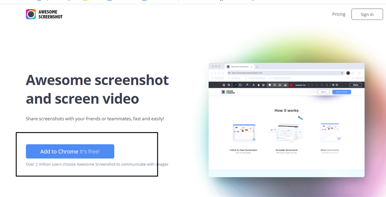Click the small Add to Chrome button inside the mockup
Image resolution: width=386 pixels, height=197 pixels.
342,92
